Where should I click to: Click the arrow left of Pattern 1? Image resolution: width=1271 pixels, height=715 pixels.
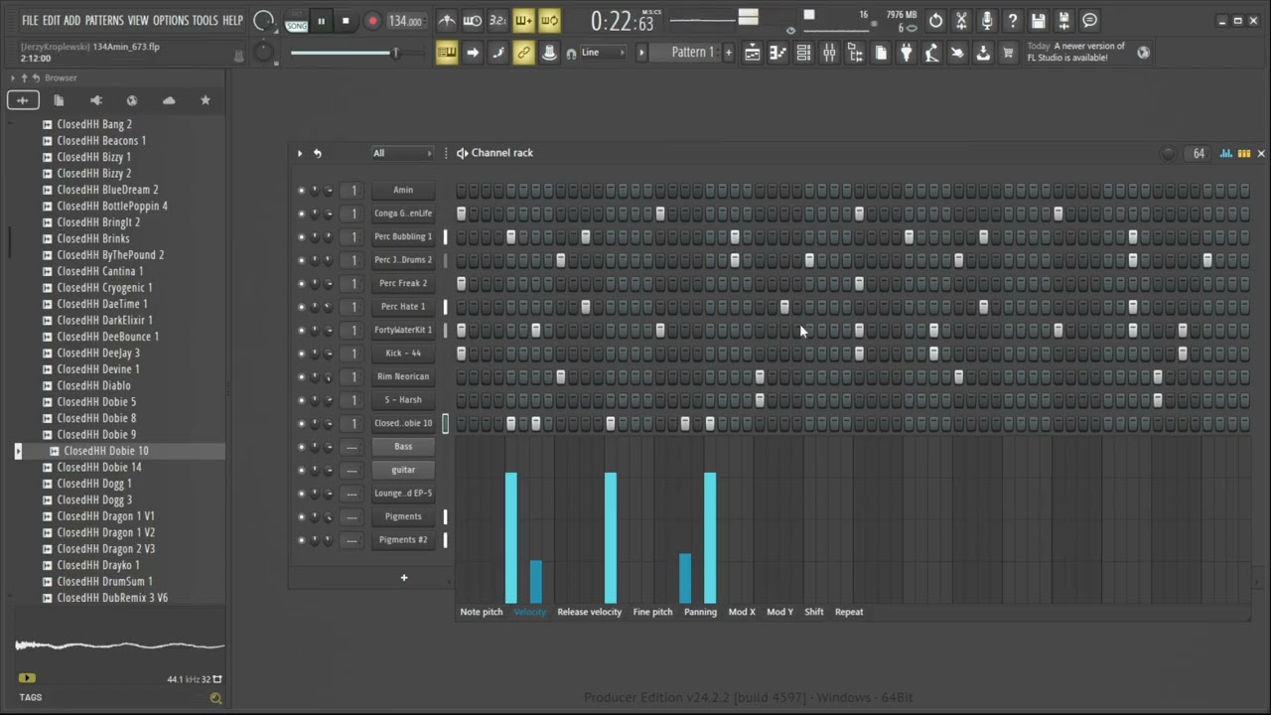pyautogui.click(x=641, y=53)
